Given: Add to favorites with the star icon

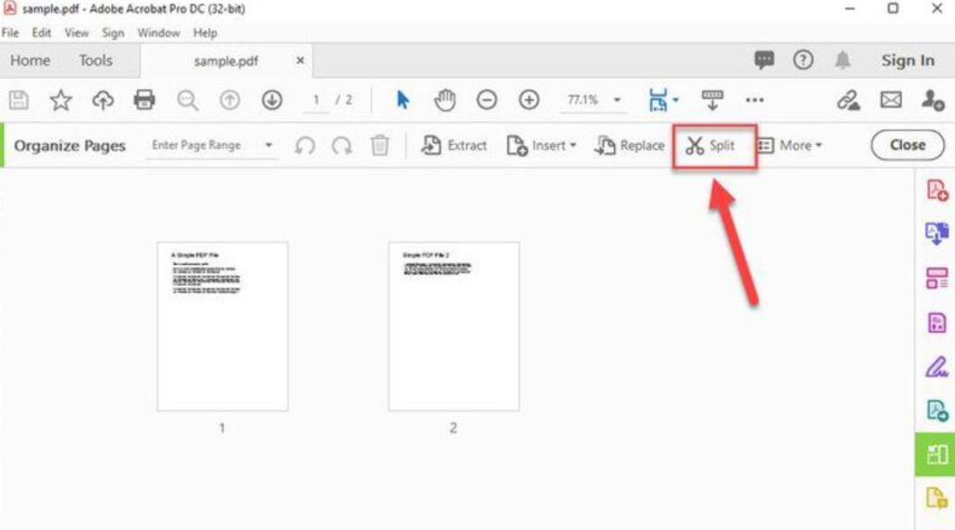Looking at the screenshot, I should [60, 99].
